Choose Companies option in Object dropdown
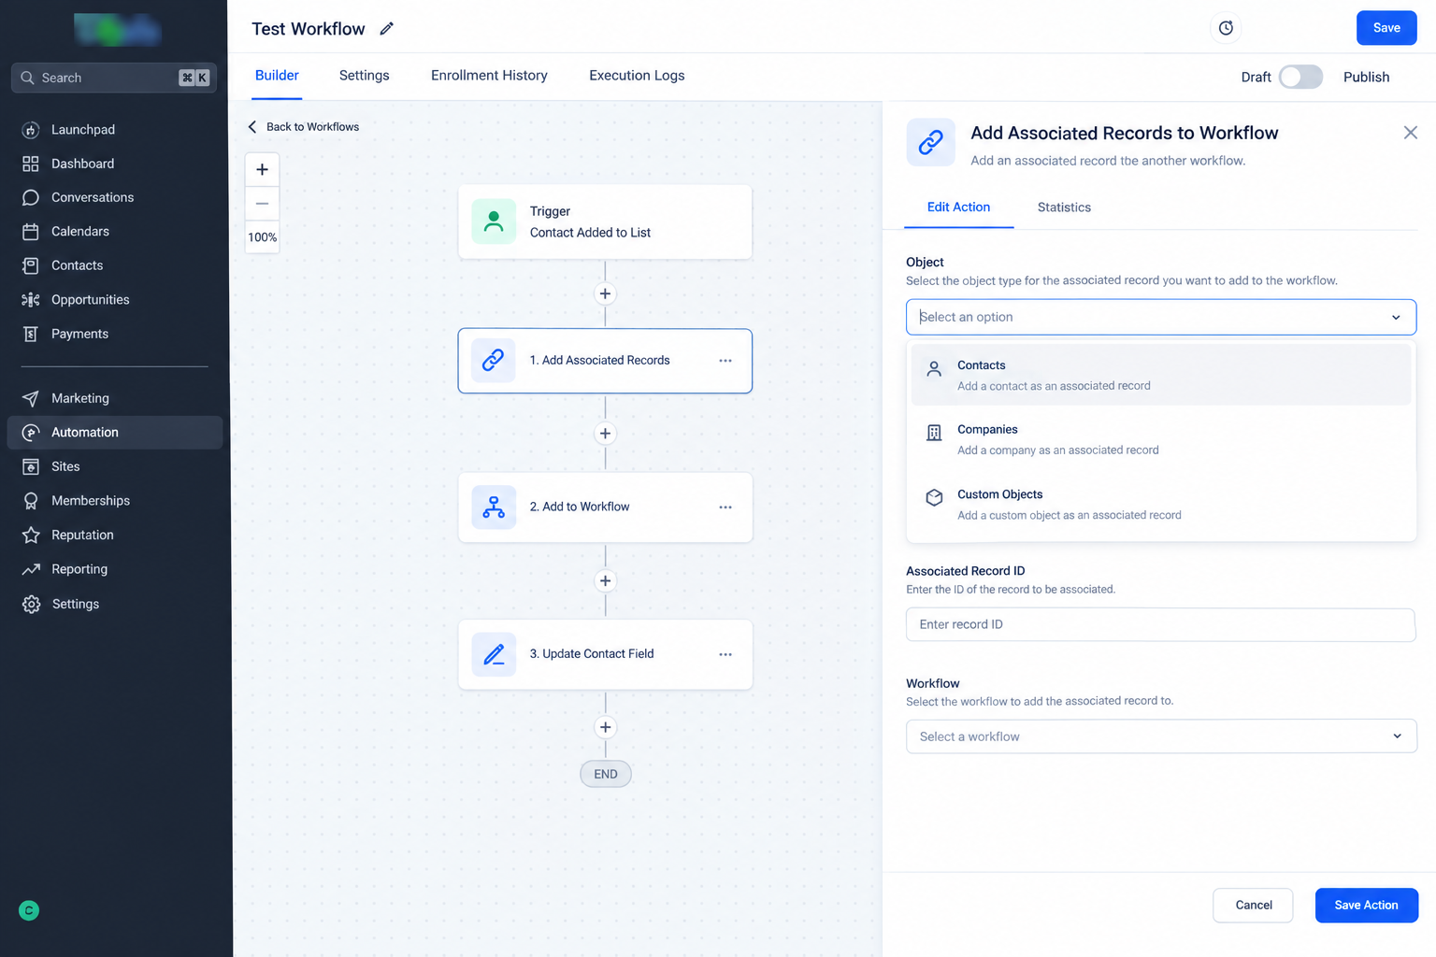Viewport: 1436px width, 957px height. [x=1161, y=439]
